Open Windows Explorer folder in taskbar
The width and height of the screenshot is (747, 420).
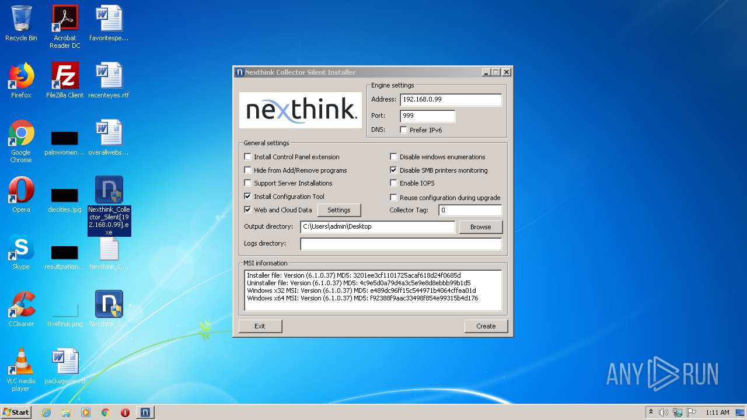66,412
